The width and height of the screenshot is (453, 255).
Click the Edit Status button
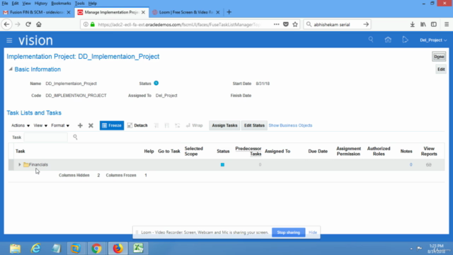254,125
